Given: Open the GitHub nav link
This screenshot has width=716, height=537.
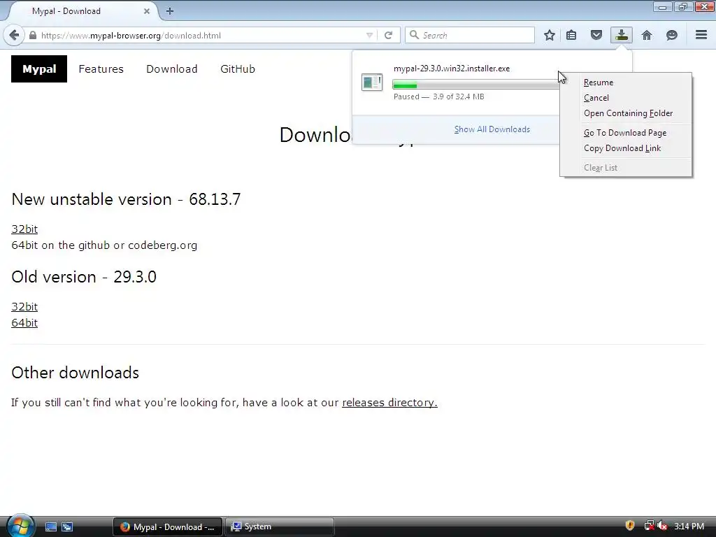Looking at the screenshot, I should [238, 69].
